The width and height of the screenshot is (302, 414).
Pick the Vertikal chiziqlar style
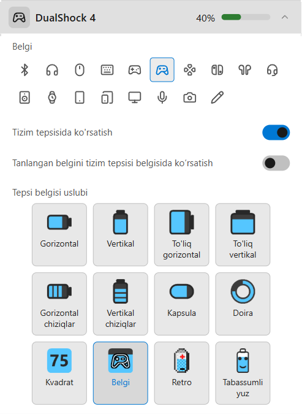click(121, 304)
